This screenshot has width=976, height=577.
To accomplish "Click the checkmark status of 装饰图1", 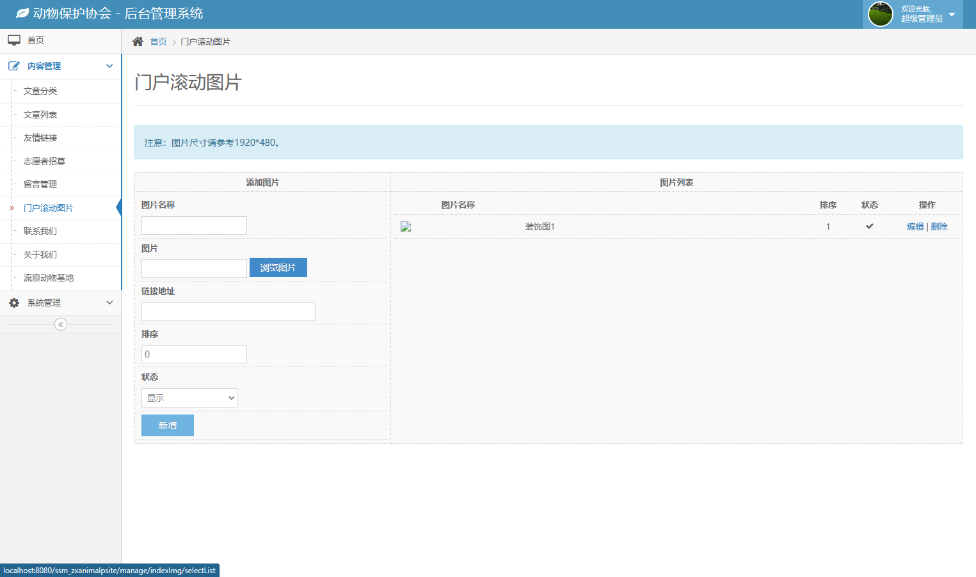I will [x=869, y=226].
